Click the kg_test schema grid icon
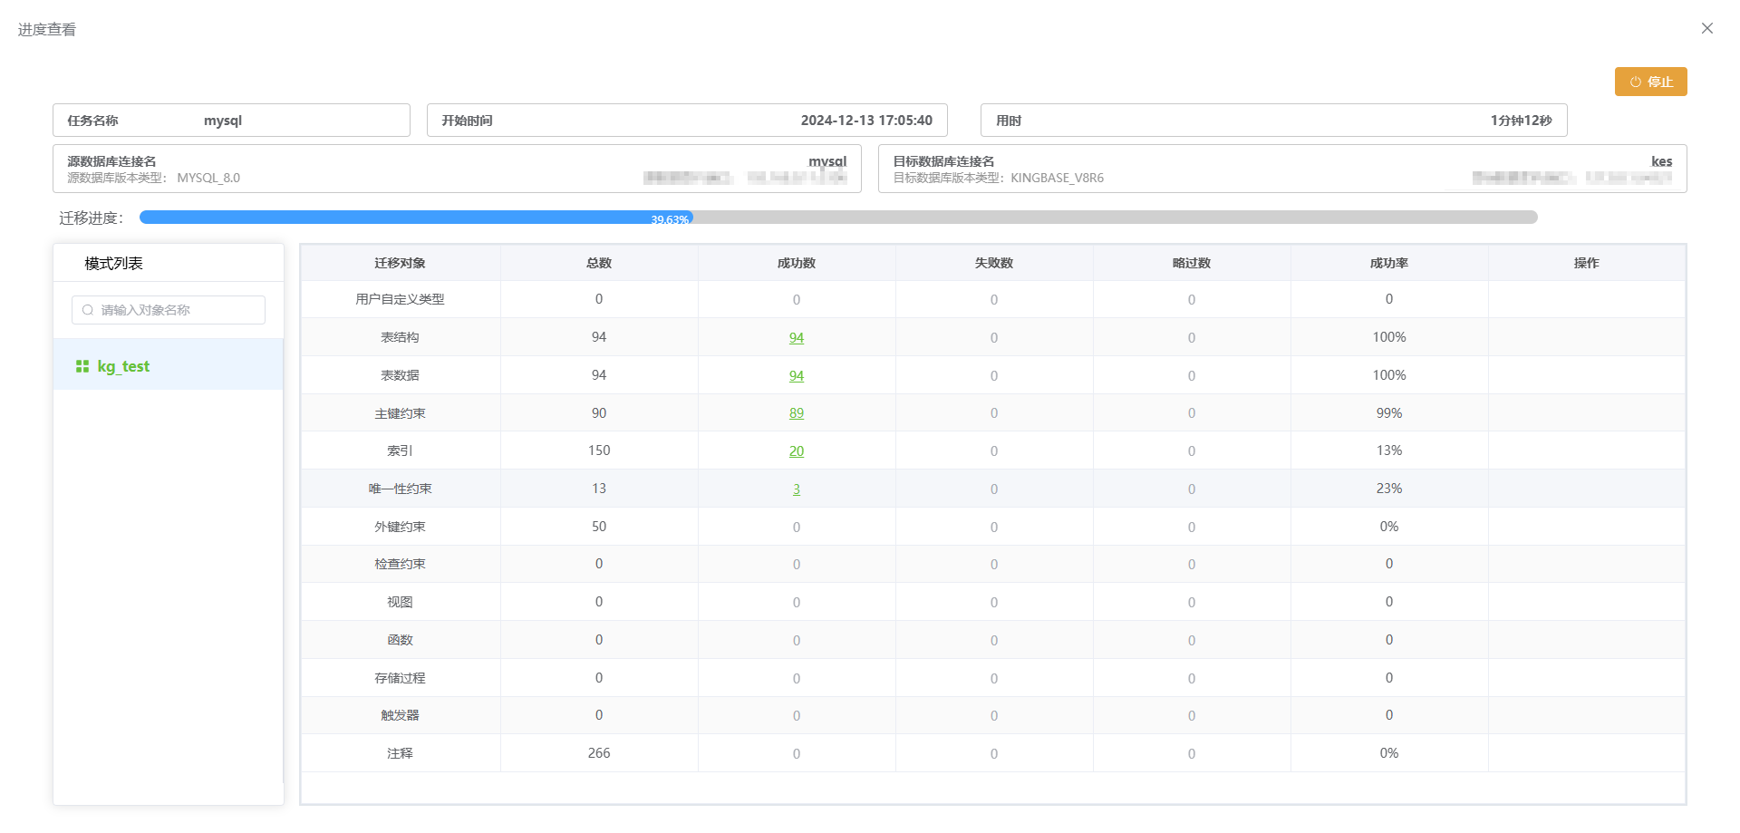Screen dimensions: 1740x833 tap(82, 366)
